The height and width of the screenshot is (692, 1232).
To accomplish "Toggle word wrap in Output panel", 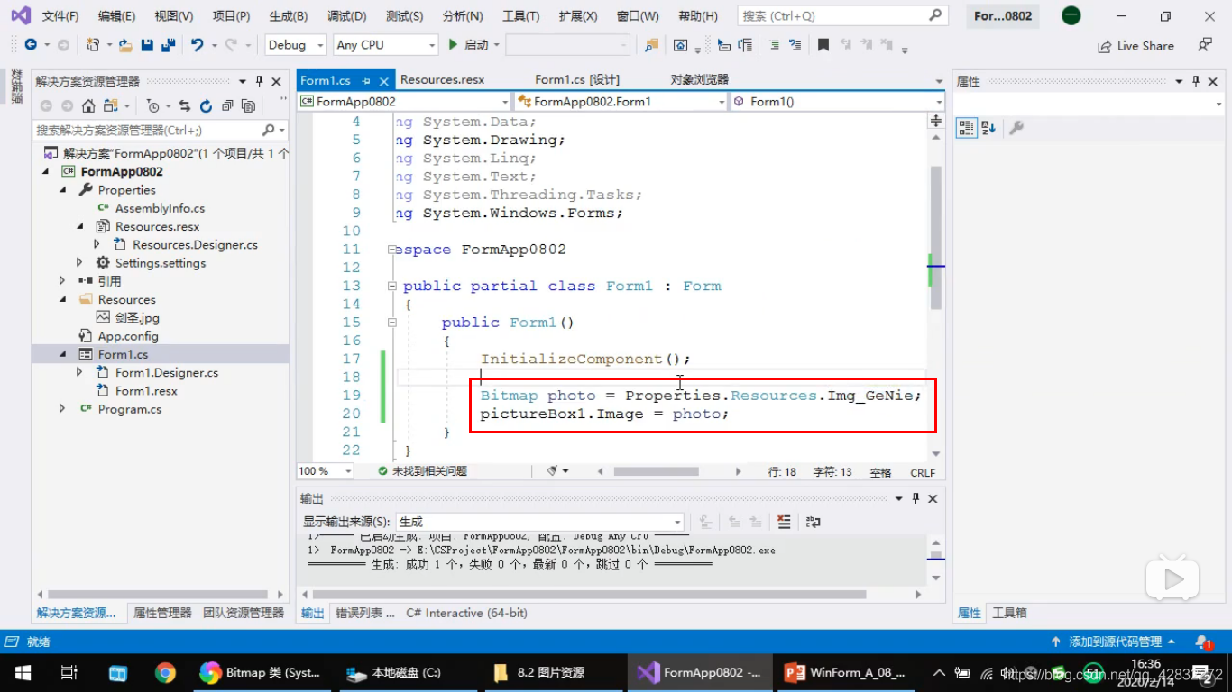I will coord(814,522).
